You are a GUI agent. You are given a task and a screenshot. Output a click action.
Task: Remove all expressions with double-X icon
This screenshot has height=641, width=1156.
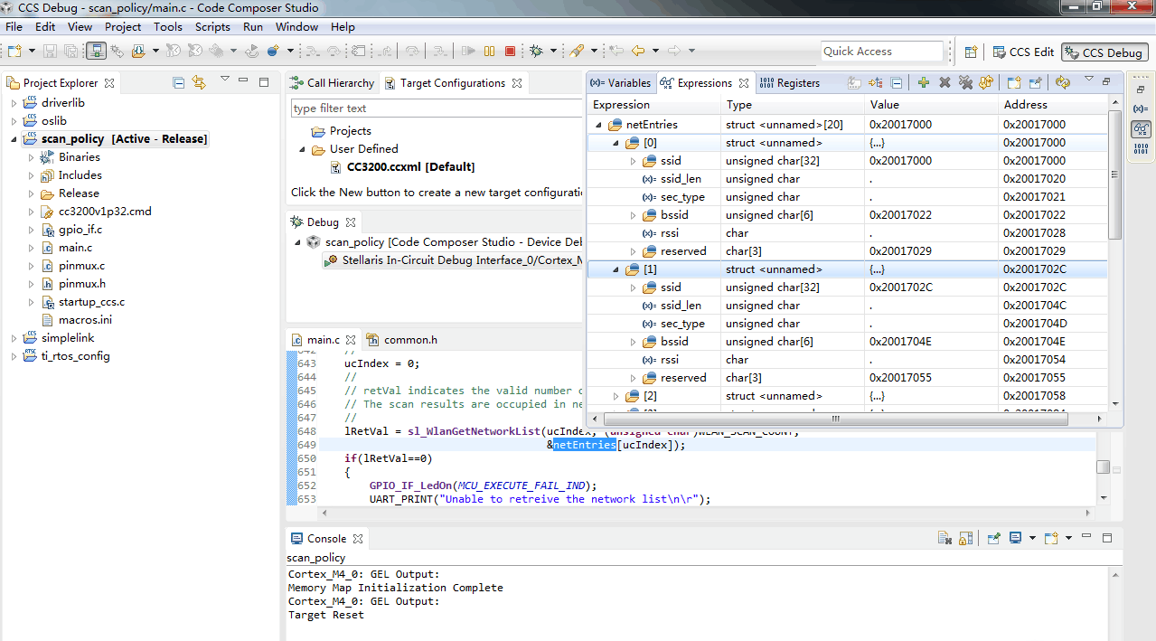pyautogui.click(x=965, y=83)
